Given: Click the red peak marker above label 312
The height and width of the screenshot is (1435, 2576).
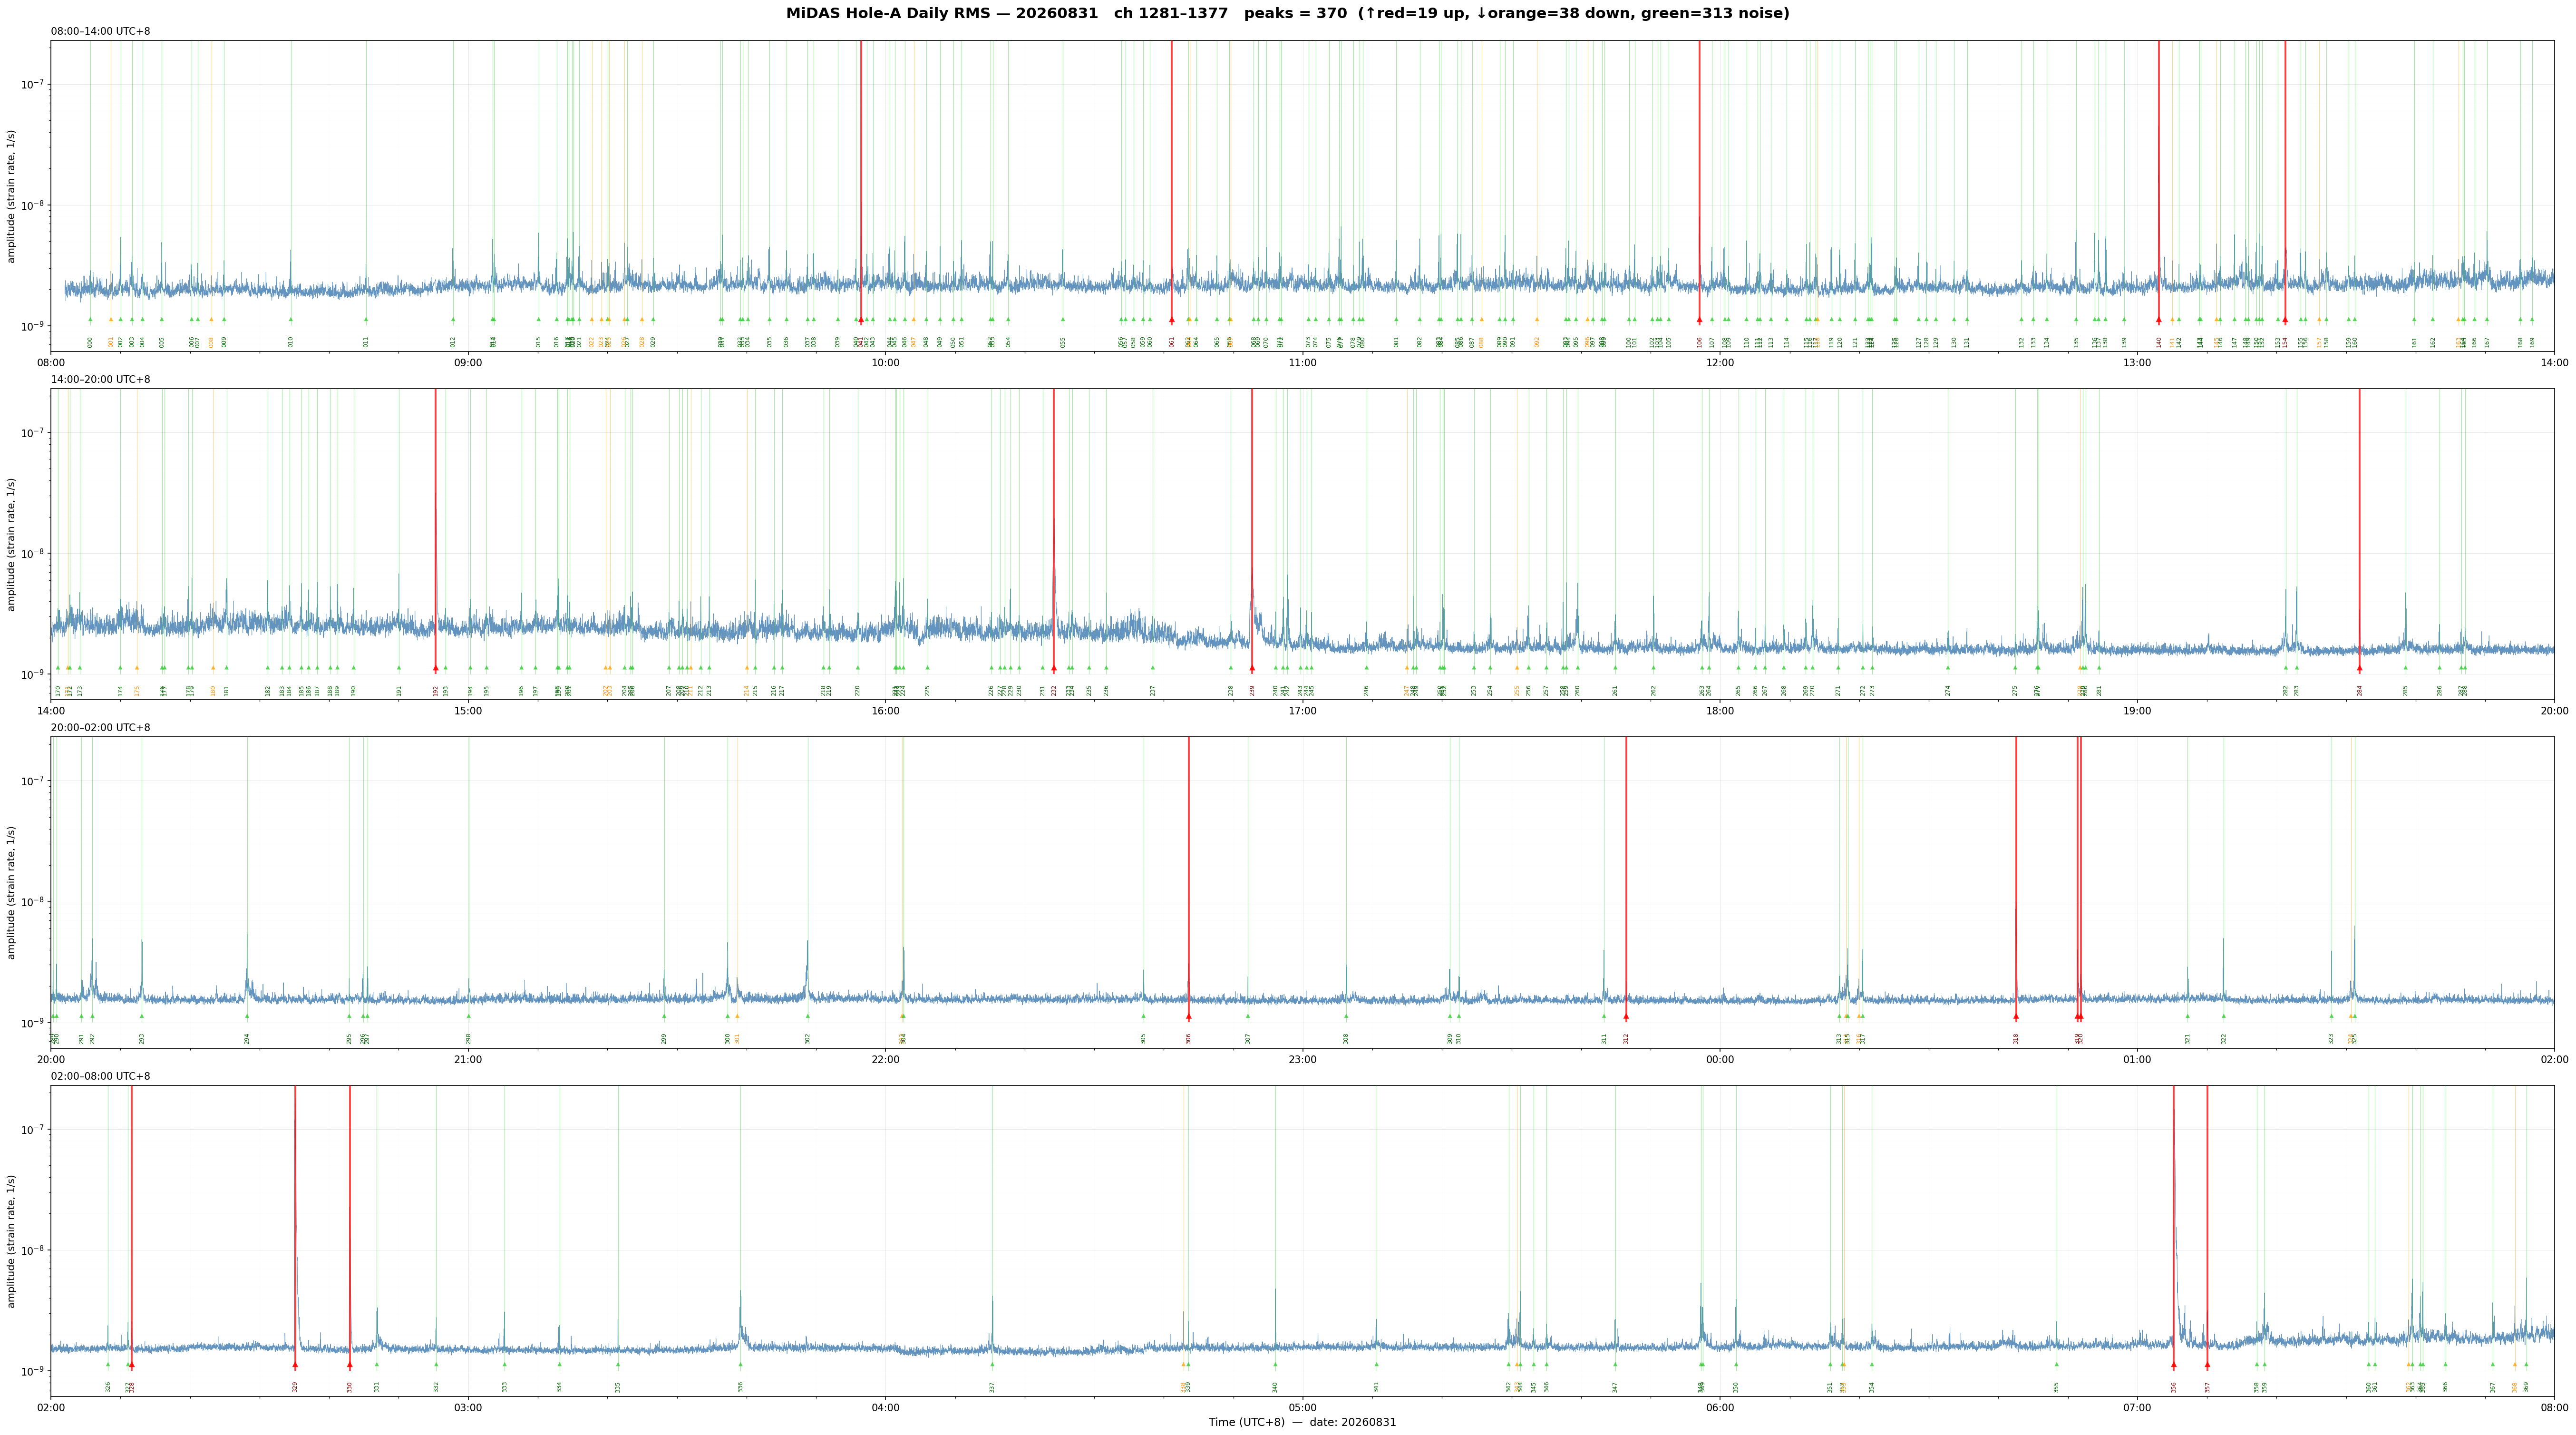Looking at the screenshot, I should pyautogui.click(x=1626, y=1016).
